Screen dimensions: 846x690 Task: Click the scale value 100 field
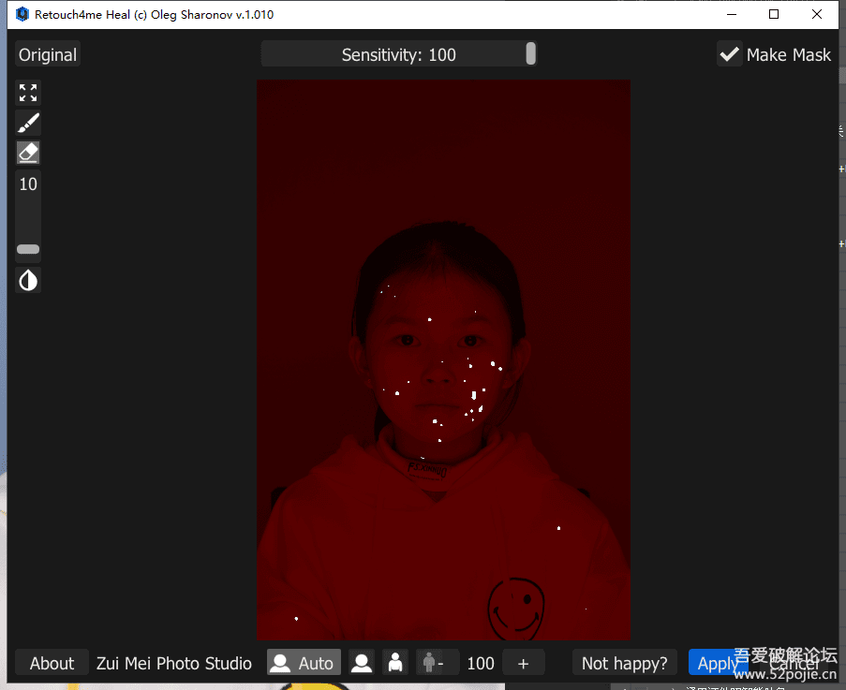coord(481,663)
